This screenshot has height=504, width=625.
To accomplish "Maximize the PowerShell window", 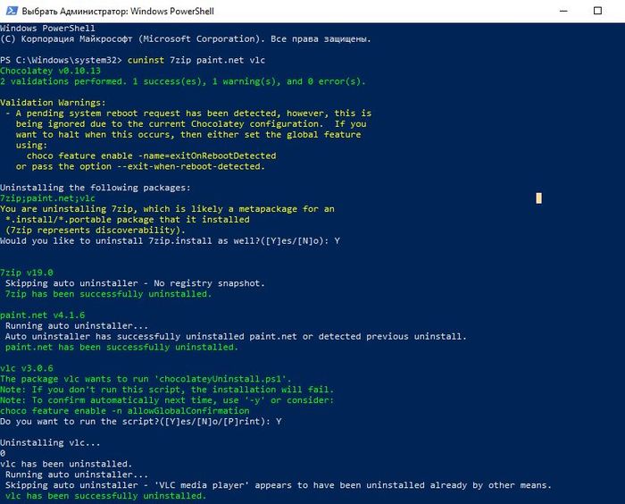I will pyautogui.click(x=597, y=11).
